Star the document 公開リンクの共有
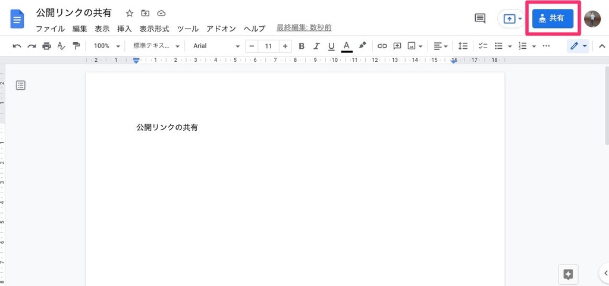Screen dimensions: 609x286 [x=130, y=13]
